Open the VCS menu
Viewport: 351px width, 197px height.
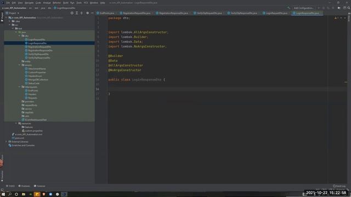click(86, 3)
